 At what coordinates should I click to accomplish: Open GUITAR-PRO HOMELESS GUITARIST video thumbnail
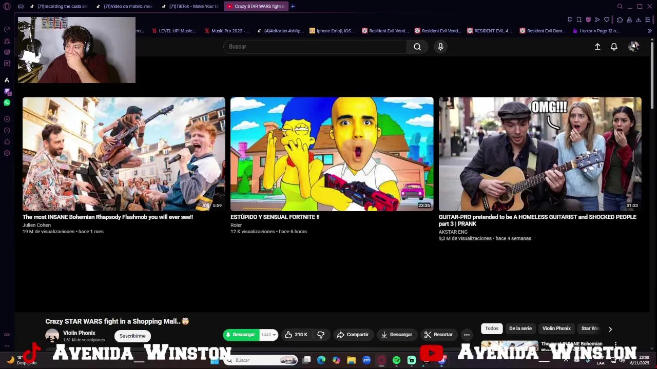click(540, 154)
